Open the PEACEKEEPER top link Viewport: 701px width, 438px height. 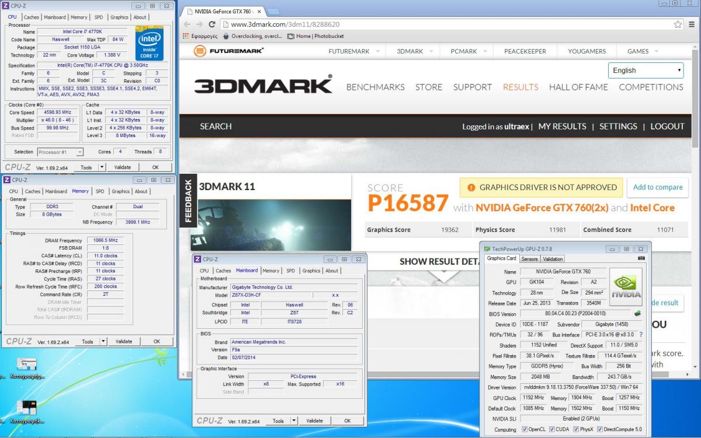click(525, 51)
